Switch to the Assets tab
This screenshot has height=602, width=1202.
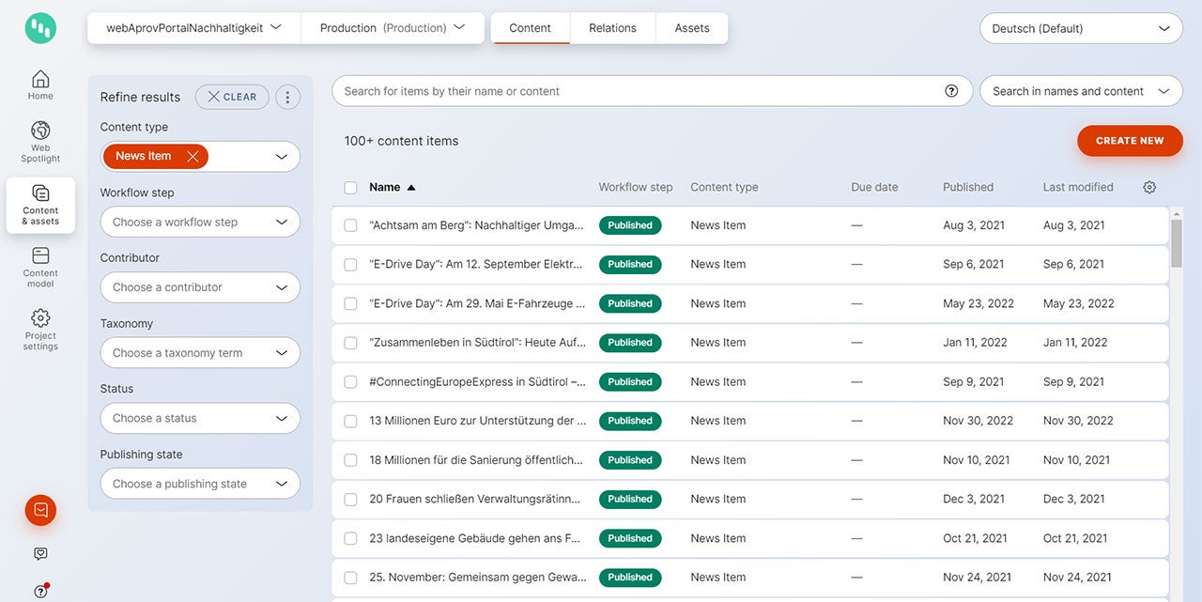691,28
